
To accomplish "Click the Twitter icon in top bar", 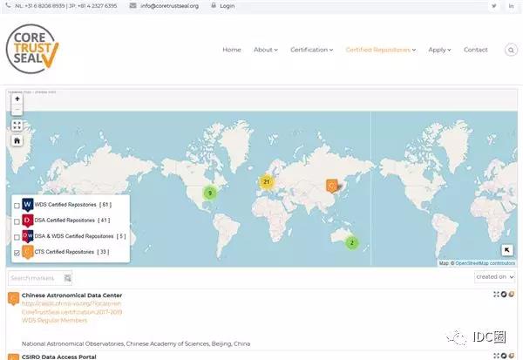I will 494,6.
